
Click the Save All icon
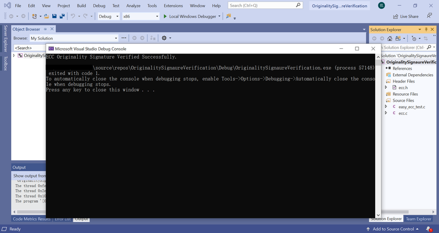[x=62, y=17]
